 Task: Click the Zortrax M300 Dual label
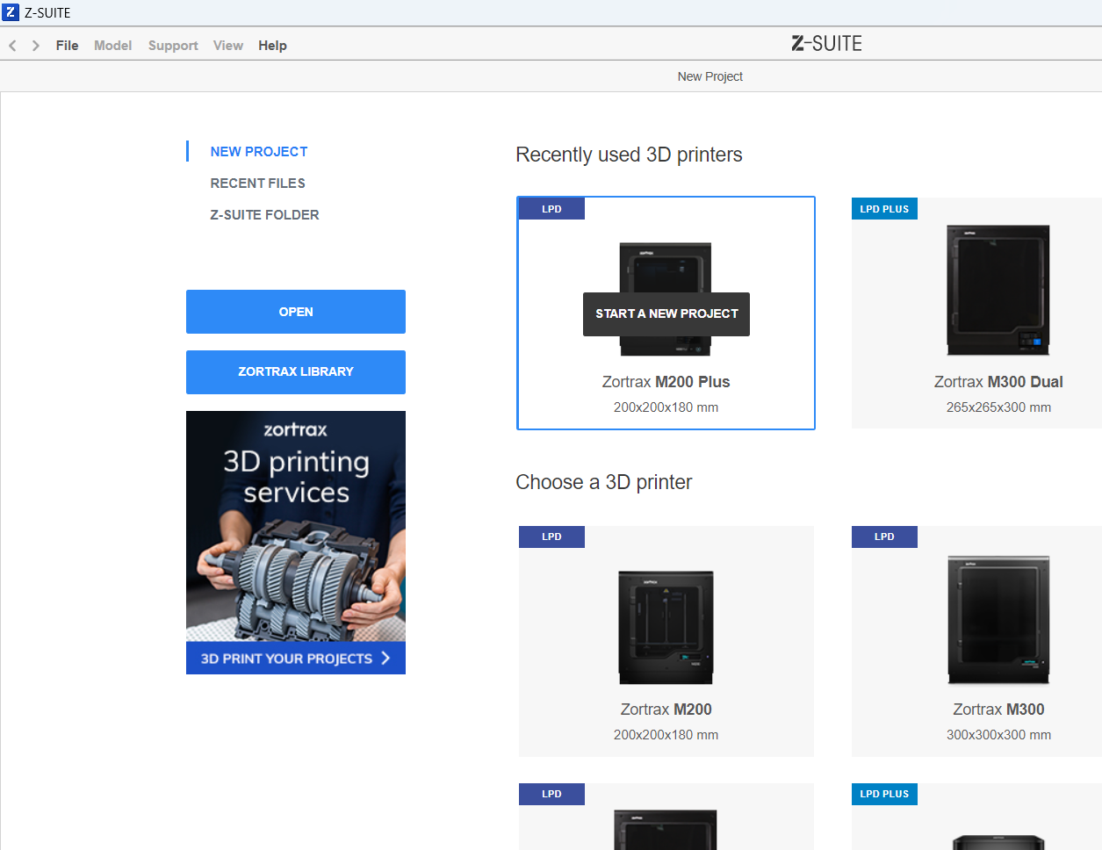point(998,382)
